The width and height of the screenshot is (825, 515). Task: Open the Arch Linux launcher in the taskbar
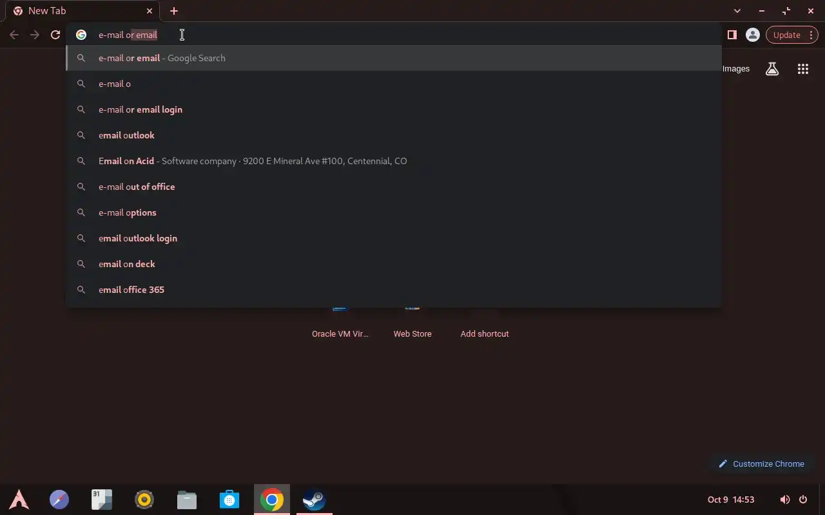[x=19, y=500]
